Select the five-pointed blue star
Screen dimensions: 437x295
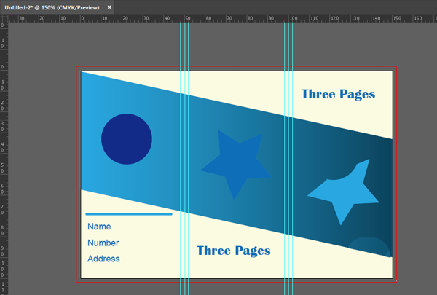coord(236,163)
